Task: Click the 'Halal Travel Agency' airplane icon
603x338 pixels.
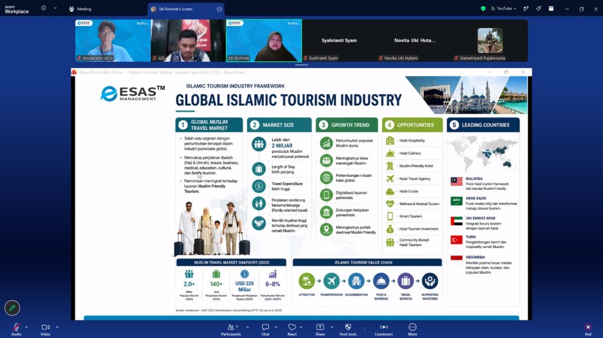Action: (x=390, y=179)
